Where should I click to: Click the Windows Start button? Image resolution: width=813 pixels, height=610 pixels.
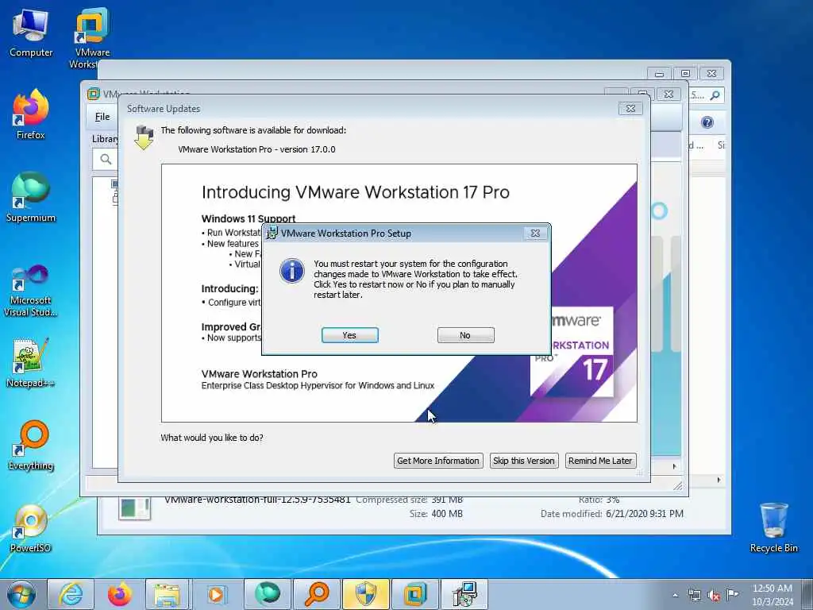point(21,594)
